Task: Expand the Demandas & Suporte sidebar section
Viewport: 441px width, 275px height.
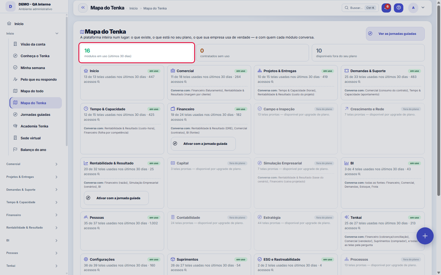Action: coord(57,190)
